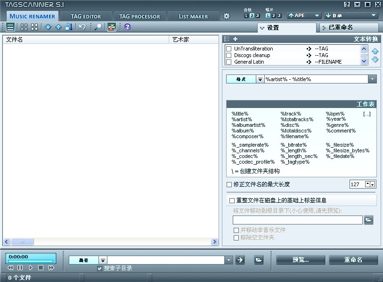The image size is (383, 282).
Task: Click the sort files icon in toolbar
Action: pyautogui.click(x=69, y=27)
